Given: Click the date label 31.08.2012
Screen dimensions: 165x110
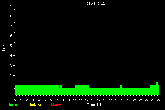Looking at the screenshot, I should click(96, 4).
